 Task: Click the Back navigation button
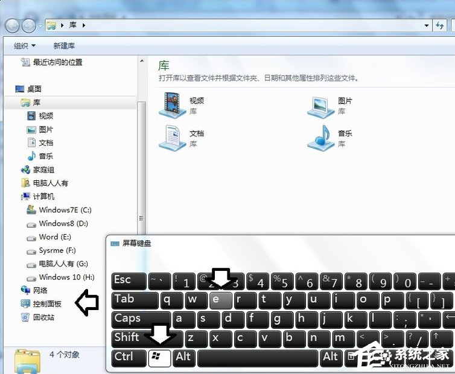[x=13, y=26]
